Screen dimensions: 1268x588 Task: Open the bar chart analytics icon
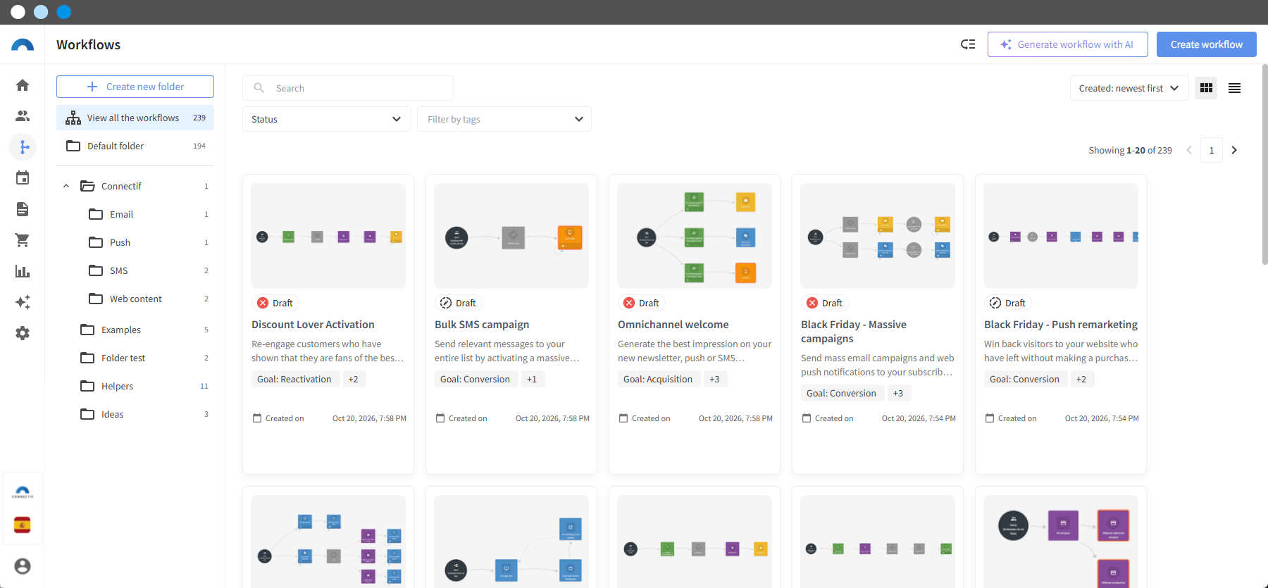click(x=23, y=271)
